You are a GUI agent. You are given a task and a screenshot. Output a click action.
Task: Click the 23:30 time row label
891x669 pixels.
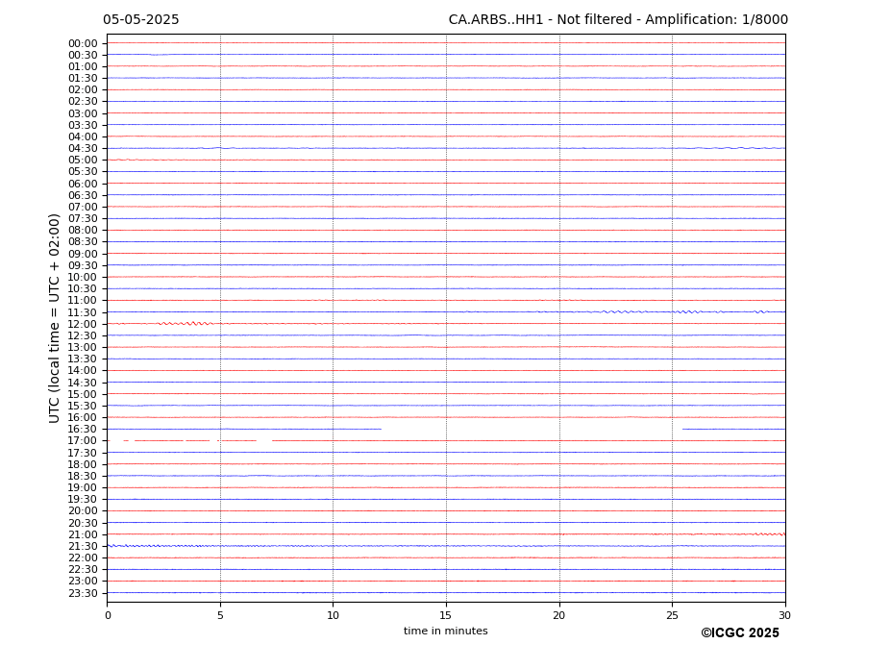[x=83, y=593]
